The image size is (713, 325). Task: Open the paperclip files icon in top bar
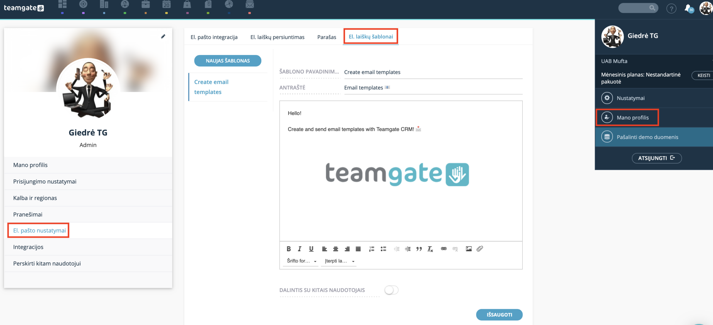point(208,4)
